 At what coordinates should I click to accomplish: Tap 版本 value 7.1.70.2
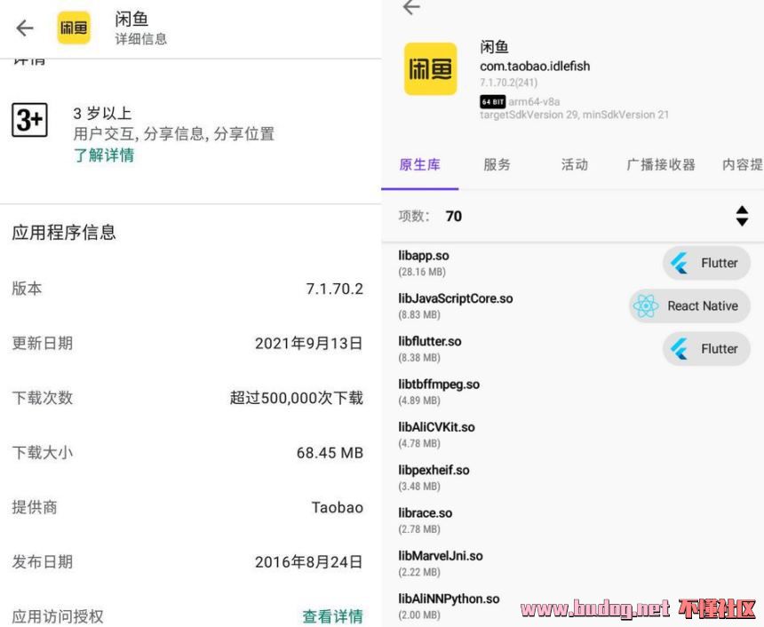pos(335,289)
